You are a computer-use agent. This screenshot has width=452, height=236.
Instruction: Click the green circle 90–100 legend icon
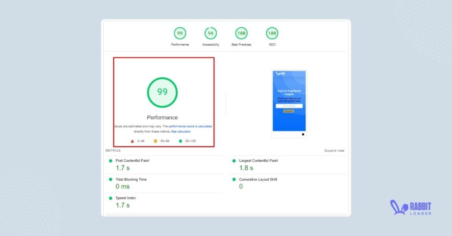pyautogui.click(x=181, y=141)
